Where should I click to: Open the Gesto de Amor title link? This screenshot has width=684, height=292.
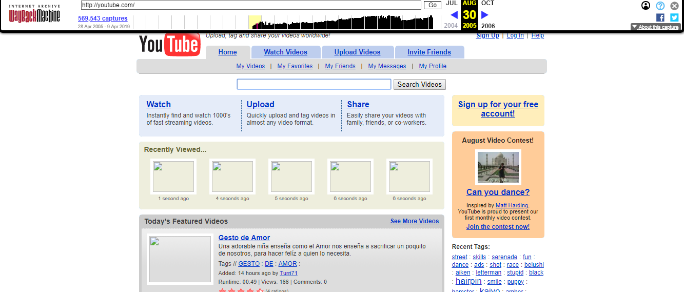tap(244, 238)
